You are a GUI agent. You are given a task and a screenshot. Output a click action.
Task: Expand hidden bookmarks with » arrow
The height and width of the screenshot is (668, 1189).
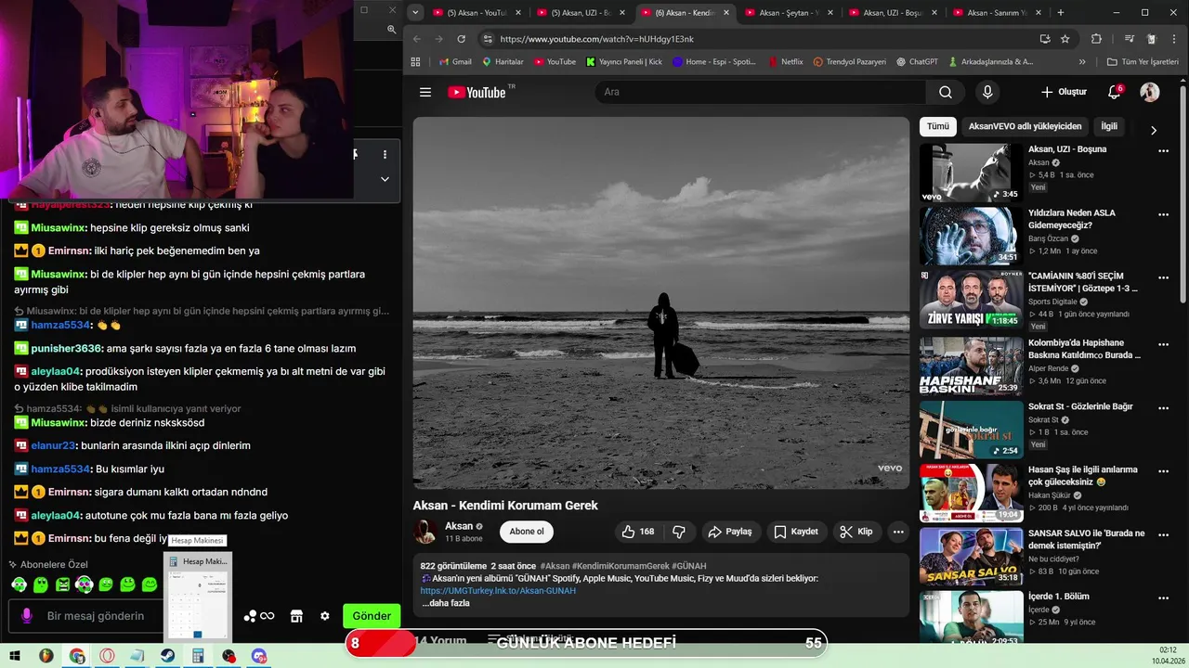1082,62
